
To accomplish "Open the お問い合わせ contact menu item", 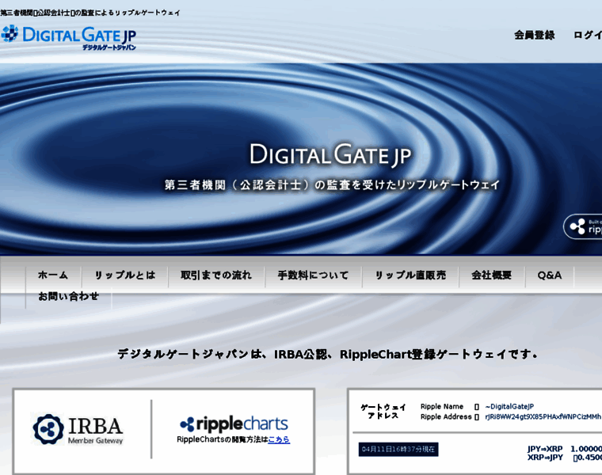I will click(68, 296).
